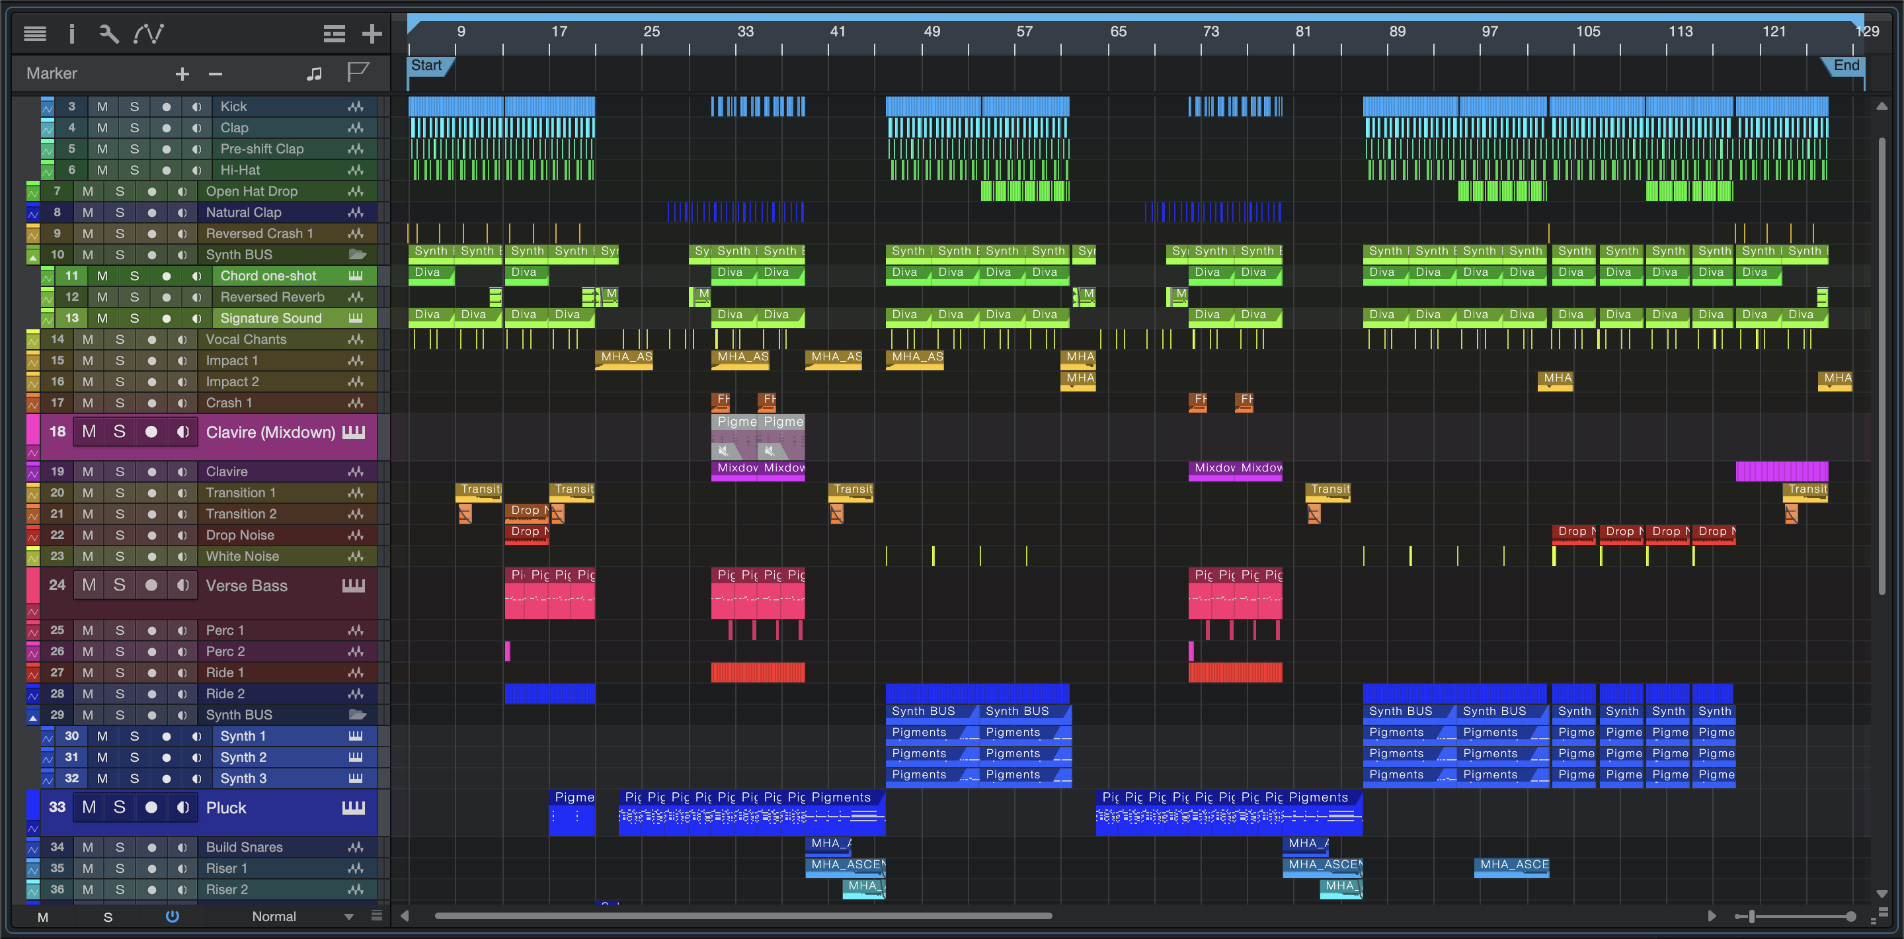Remove a marker with the minus button
This screenshot has height=939, width=1904.
click(215, 73)
